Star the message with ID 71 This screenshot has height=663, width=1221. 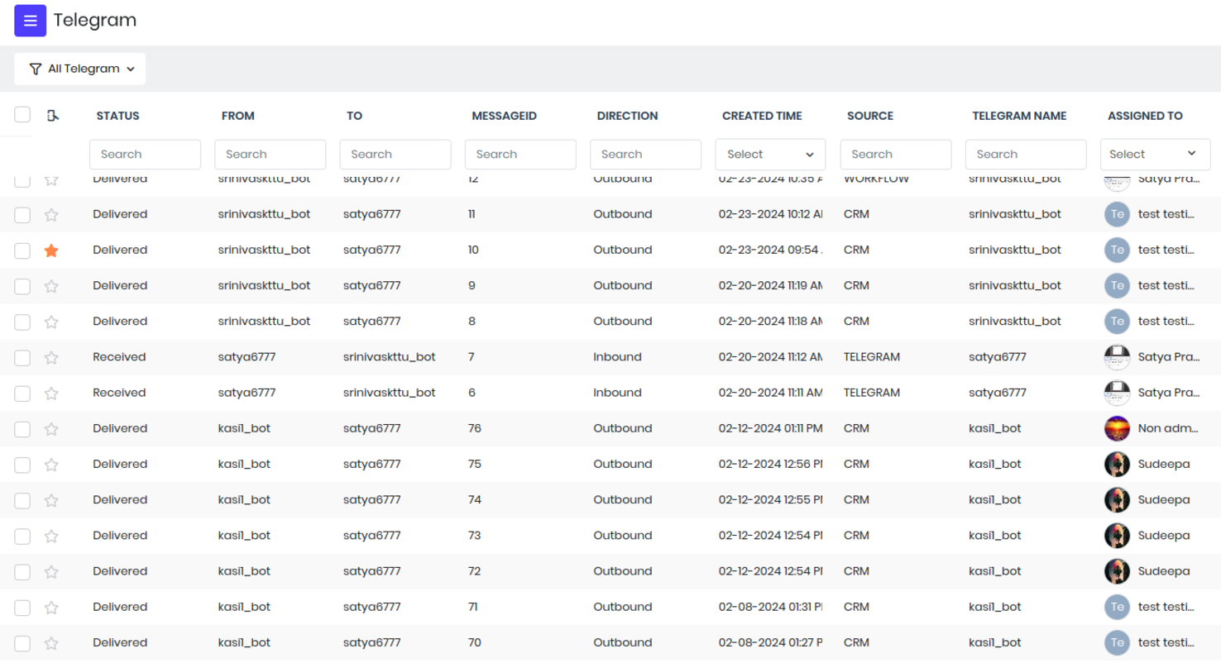tap(51, 608)
